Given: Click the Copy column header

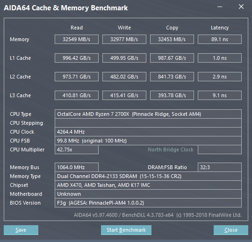Looking at the screenshot, I should (172, 28).
